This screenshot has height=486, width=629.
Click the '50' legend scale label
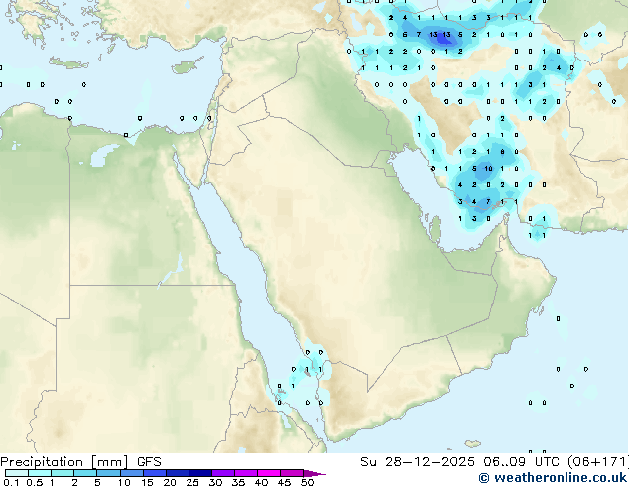307,482
